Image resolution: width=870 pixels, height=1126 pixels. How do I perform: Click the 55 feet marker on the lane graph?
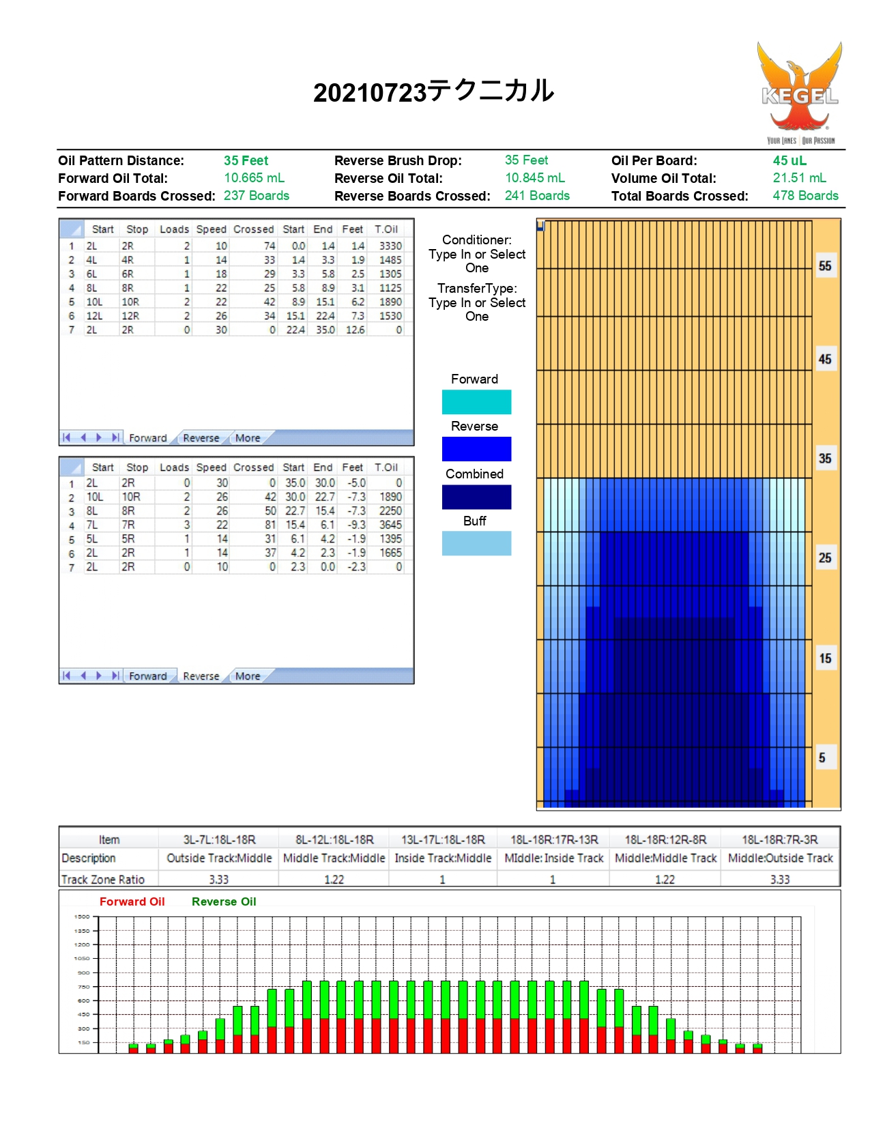click(825, 266)
